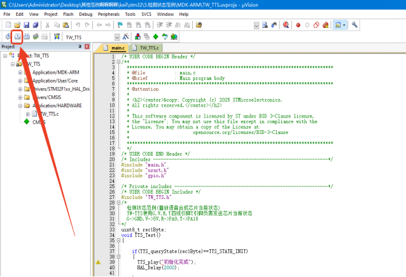Screen dimensions: 406x277
Task: Expand the Application/User/Core group
Action: point(20,81)
